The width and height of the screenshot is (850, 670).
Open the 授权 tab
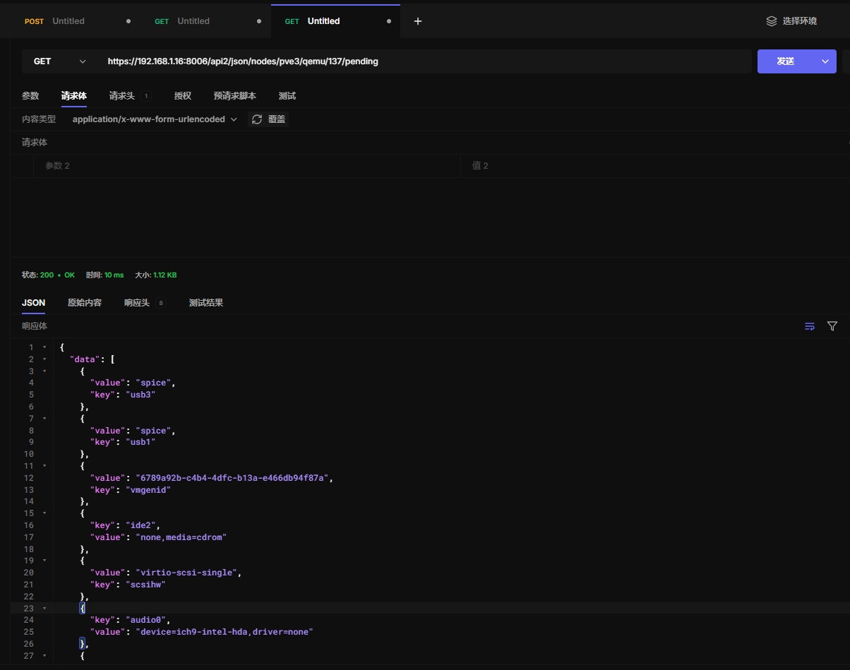tap(182, 96)
